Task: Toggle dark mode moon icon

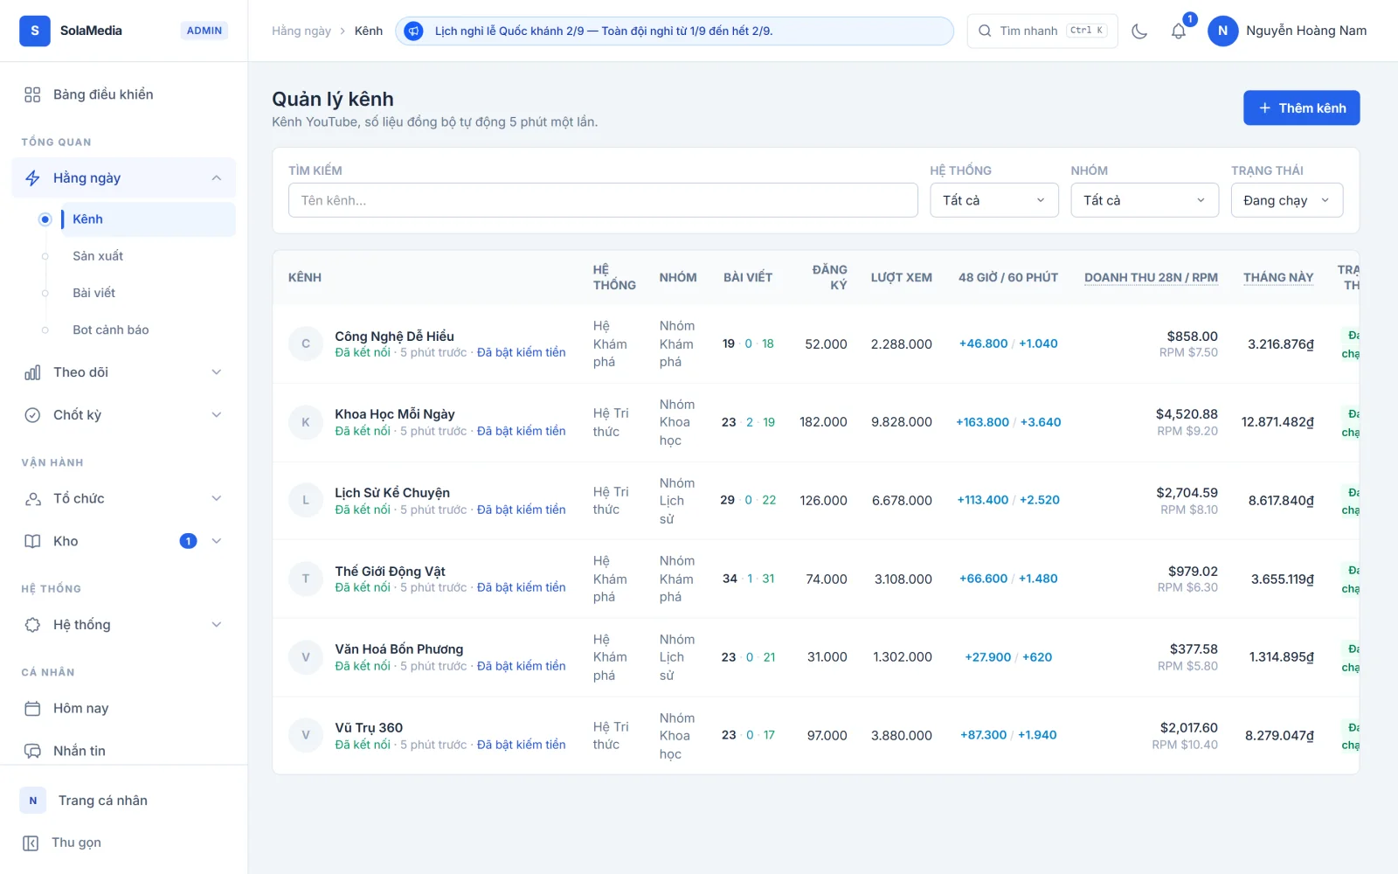Action: pos(1139,31)
